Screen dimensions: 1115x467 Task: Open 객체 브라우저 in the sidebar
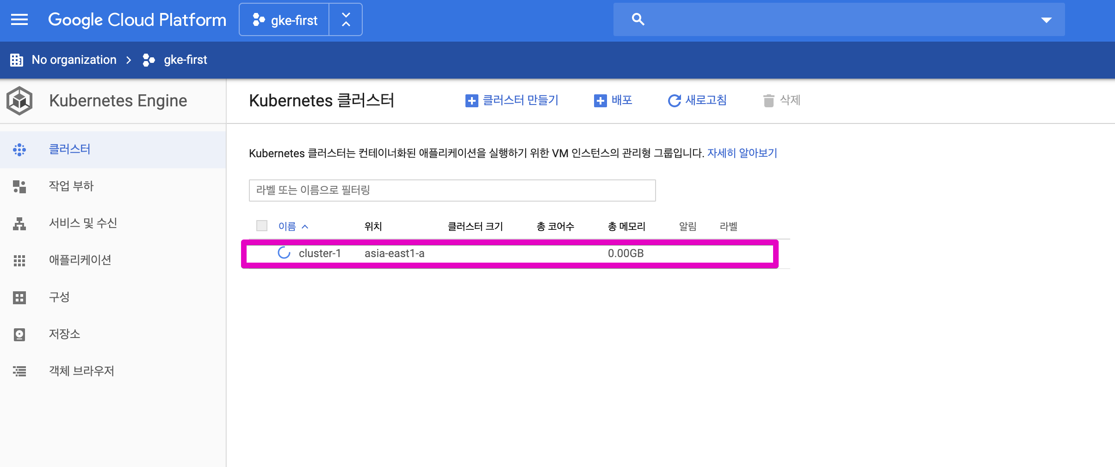(113, 371)
